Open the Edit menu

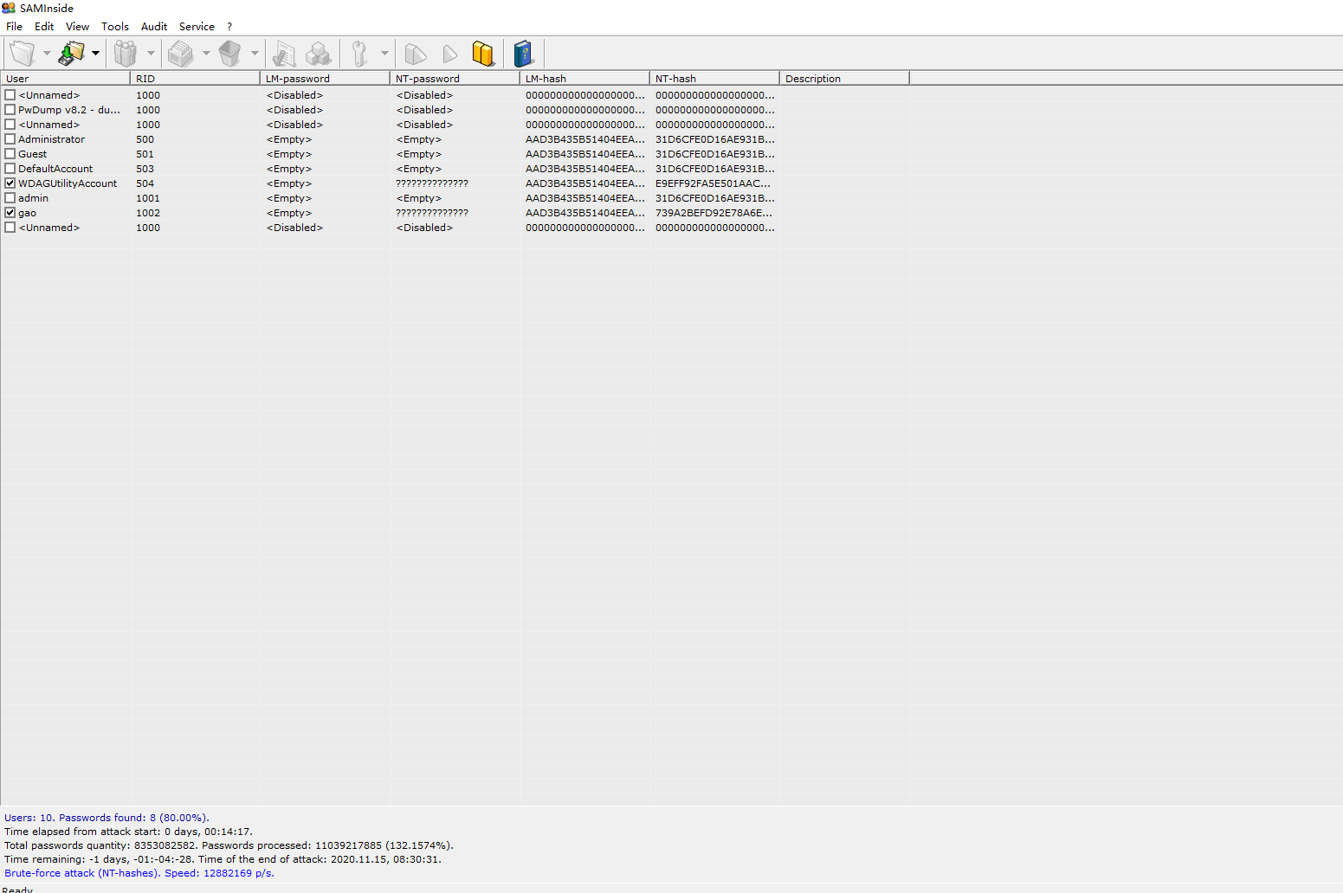coord(44,27)
